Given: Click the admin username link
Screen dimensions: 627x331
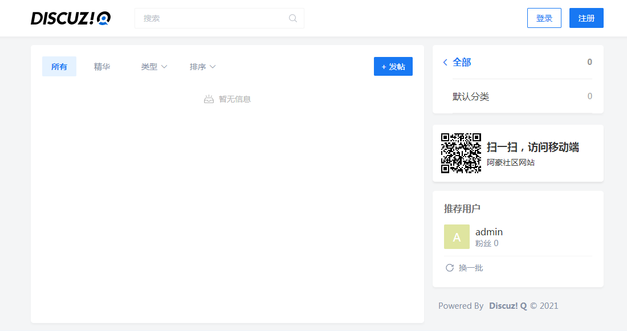Looking at the screenshot, I should tap(489, 232).
